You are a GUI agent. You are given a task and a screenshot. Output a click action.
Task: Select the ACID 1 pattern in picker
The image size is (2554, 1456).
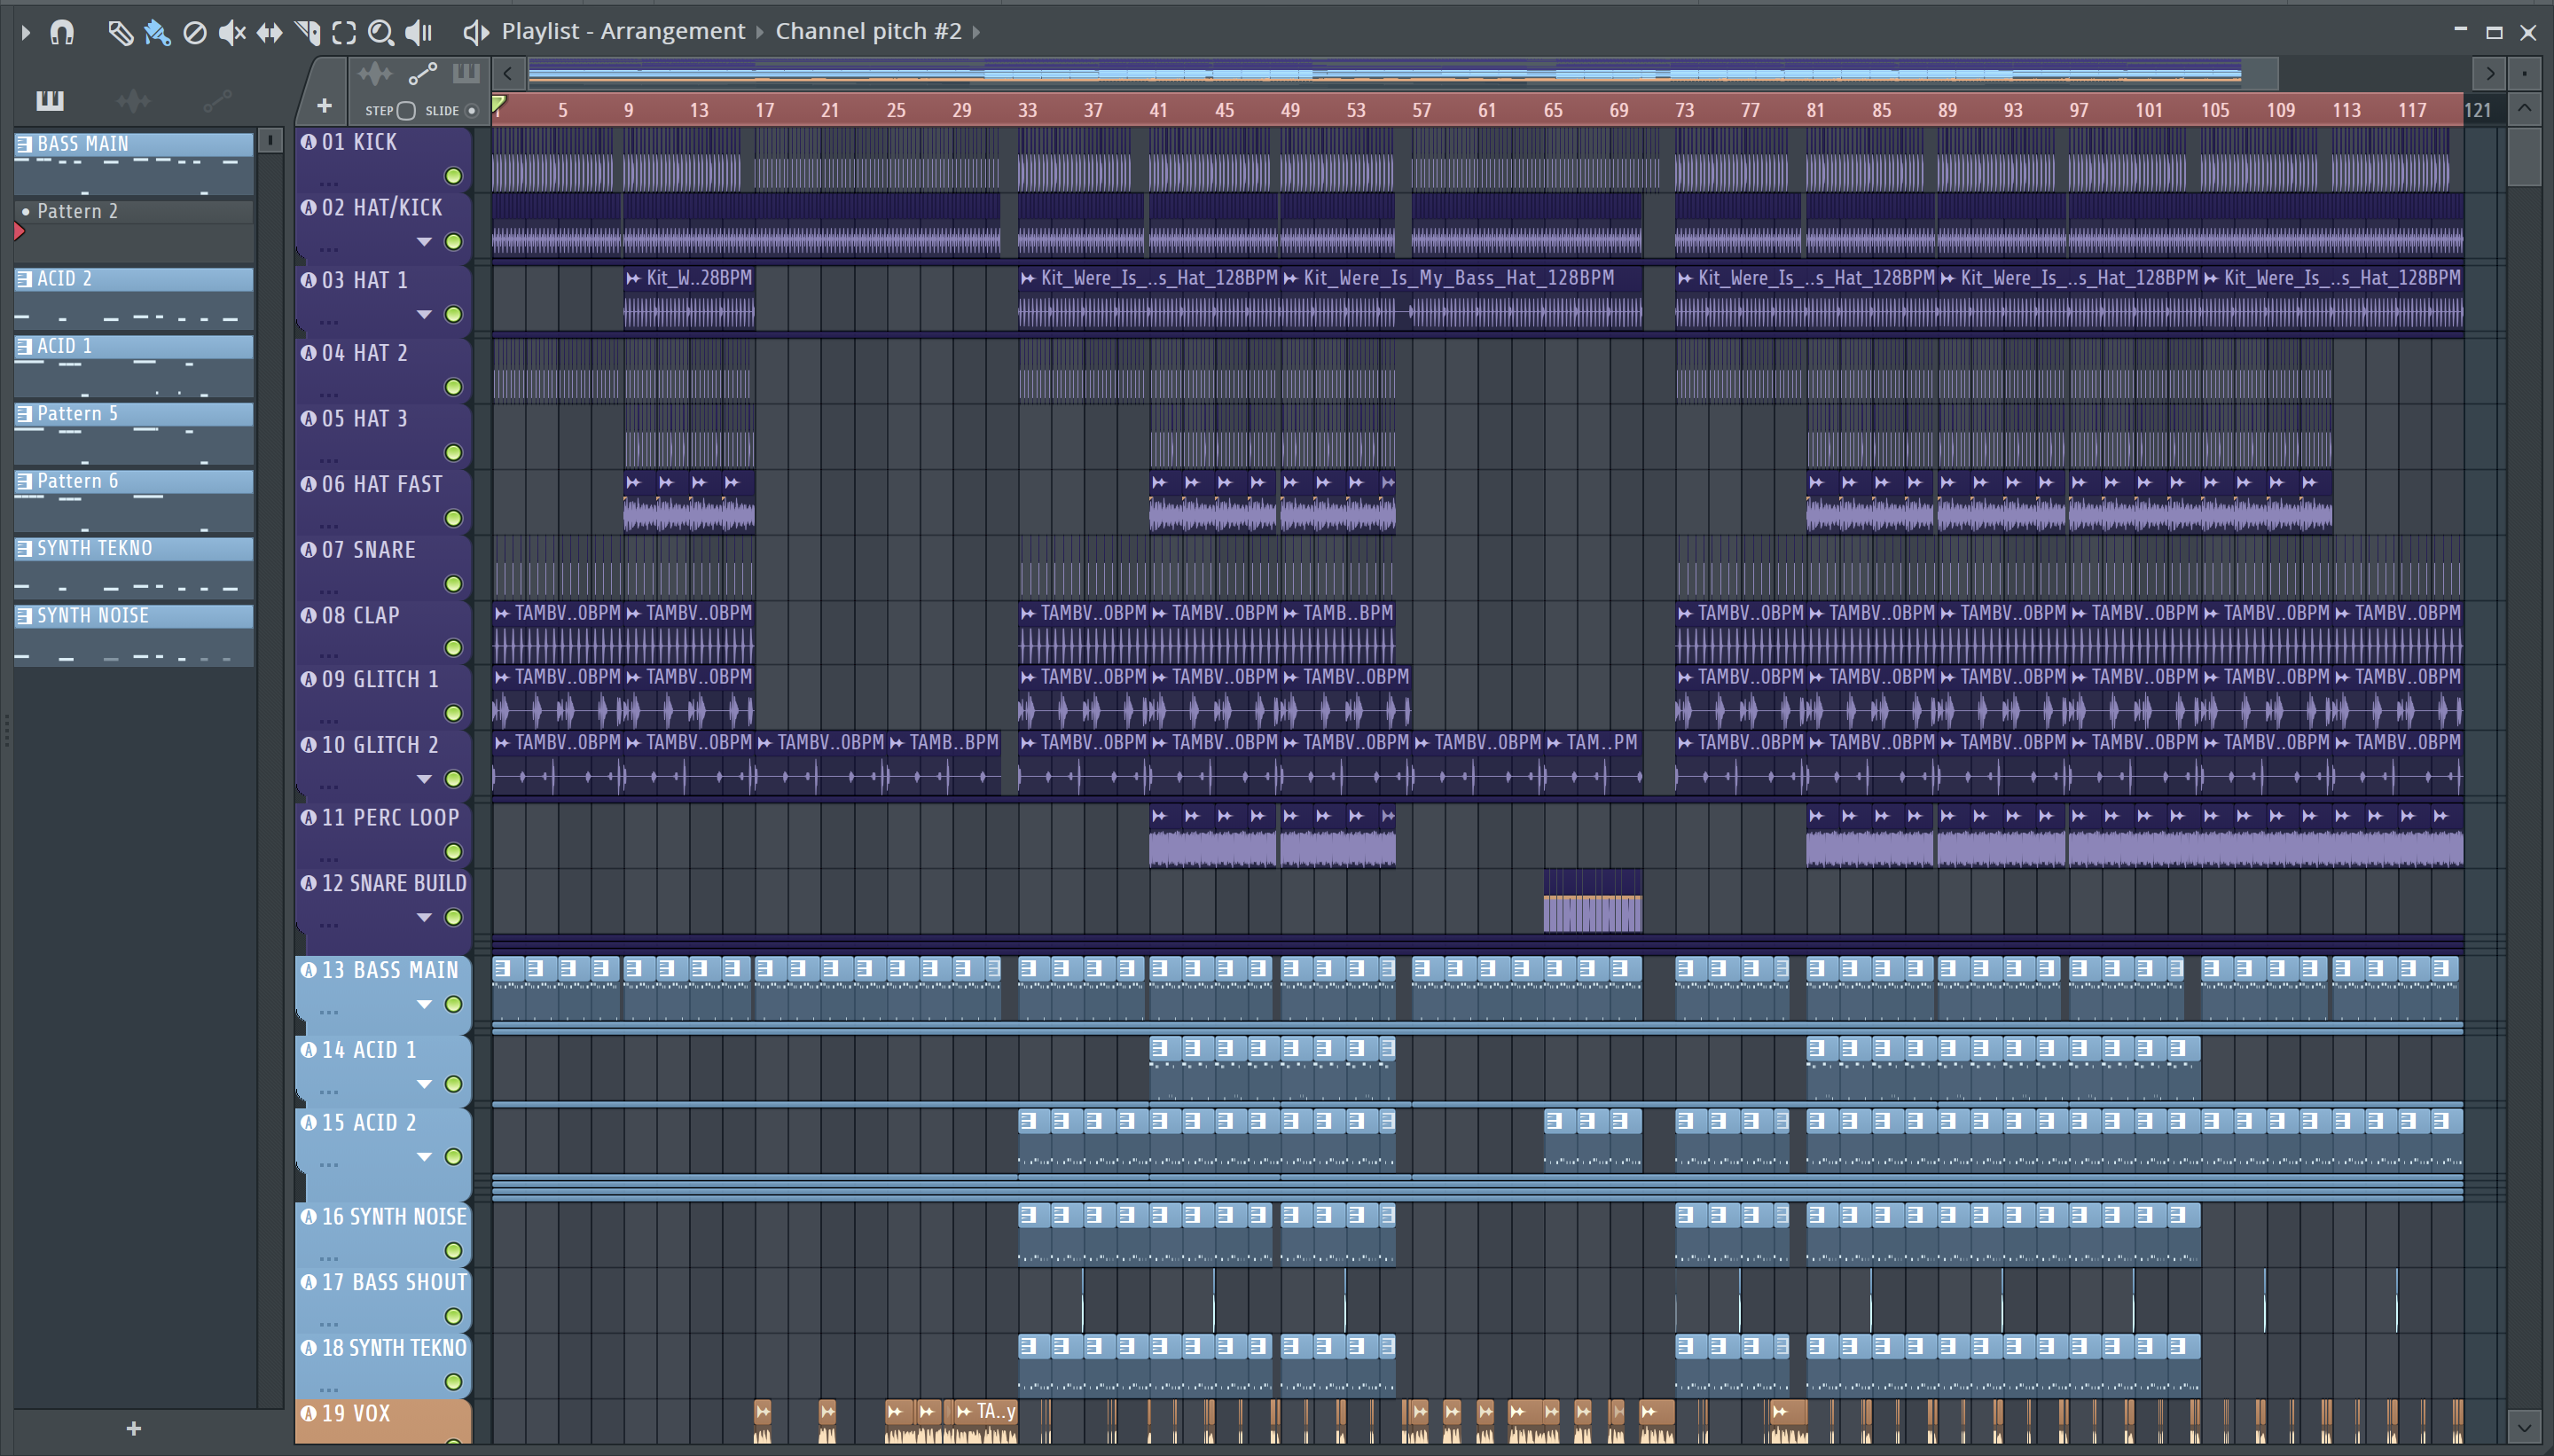134,365
